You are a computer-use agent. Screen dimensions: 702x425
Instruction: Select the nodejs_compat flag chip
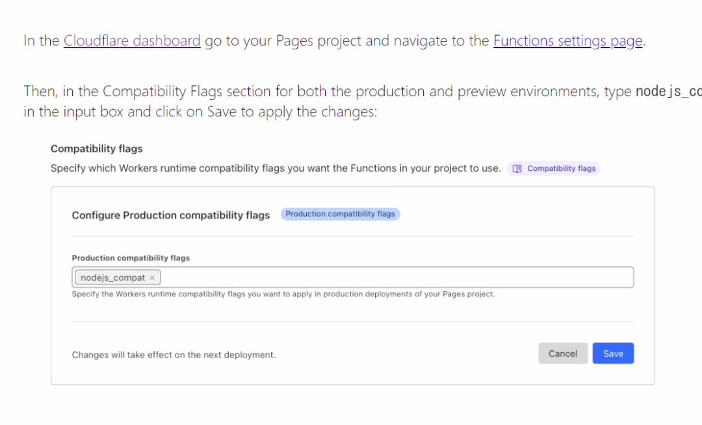point(118,277)
